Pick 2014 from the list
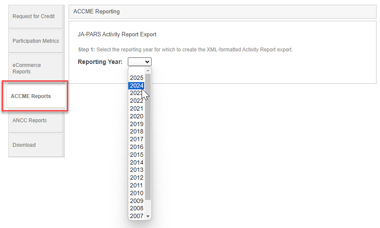This screenshot has height=228, width=380. point(136,162)
